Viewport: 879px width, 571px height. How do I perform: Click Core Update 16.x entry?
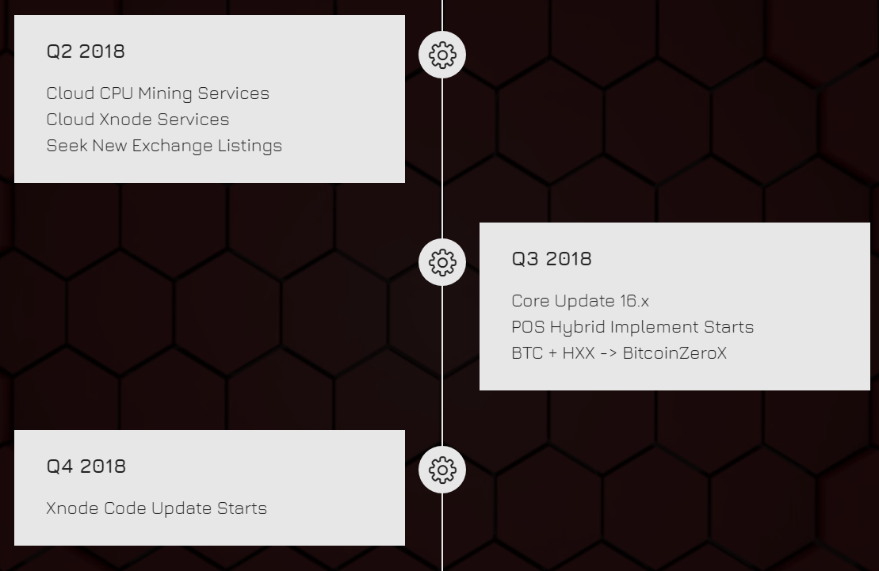(580, 301)
